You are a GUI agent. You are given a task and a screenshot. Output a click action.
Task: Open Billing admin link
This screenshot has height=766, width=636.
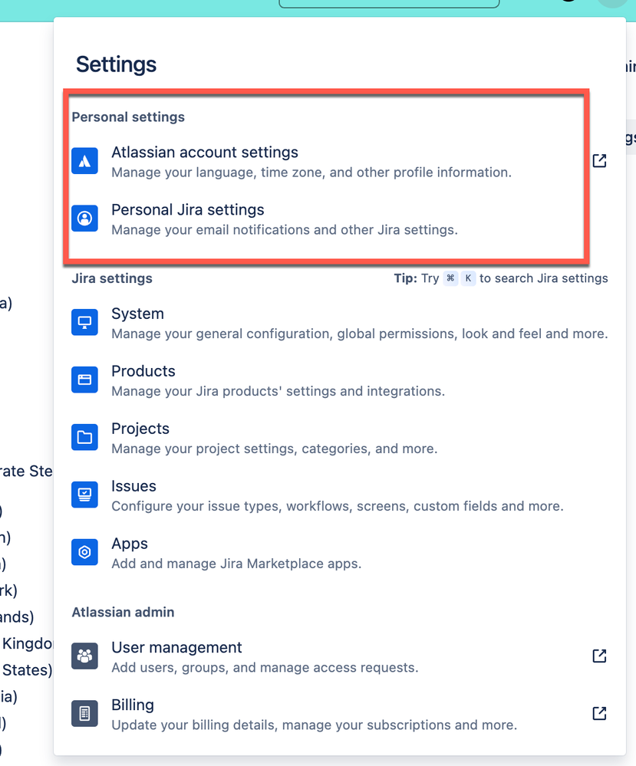click(x=339, y=714)
